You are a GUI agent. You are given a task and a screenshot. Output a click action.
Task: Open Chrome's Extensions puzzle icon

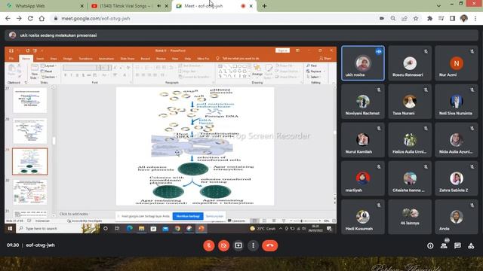(429, 18)
